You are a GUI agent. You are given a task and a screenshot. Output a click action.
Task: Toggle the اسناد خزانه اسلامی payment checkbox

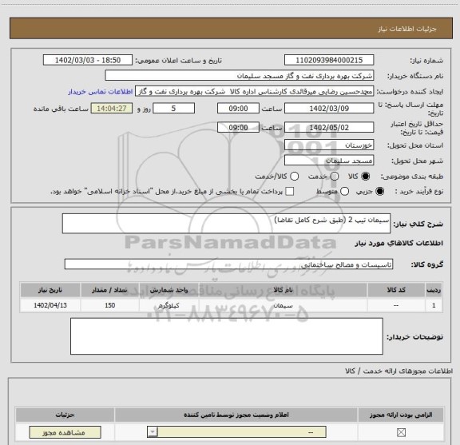(290, 192)
